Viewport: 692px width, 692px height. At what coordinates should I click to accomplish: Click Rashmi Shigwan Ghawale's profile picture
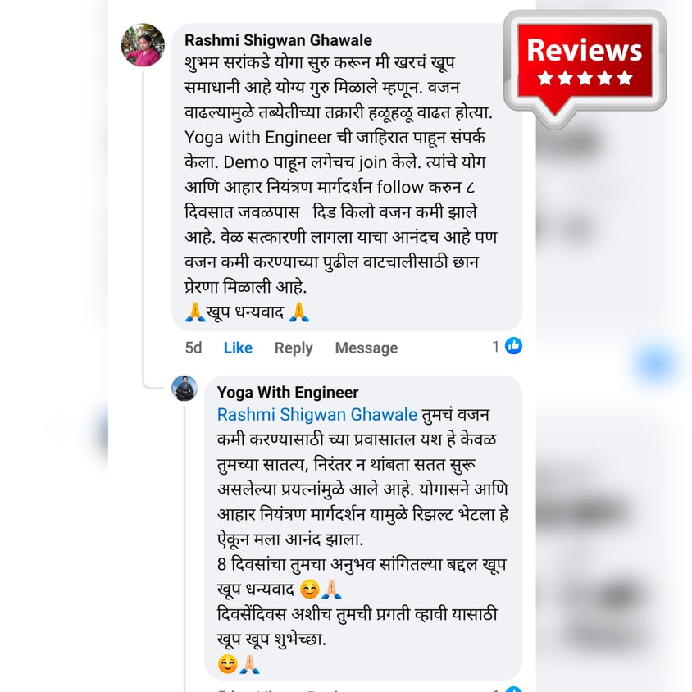point(143,45)
